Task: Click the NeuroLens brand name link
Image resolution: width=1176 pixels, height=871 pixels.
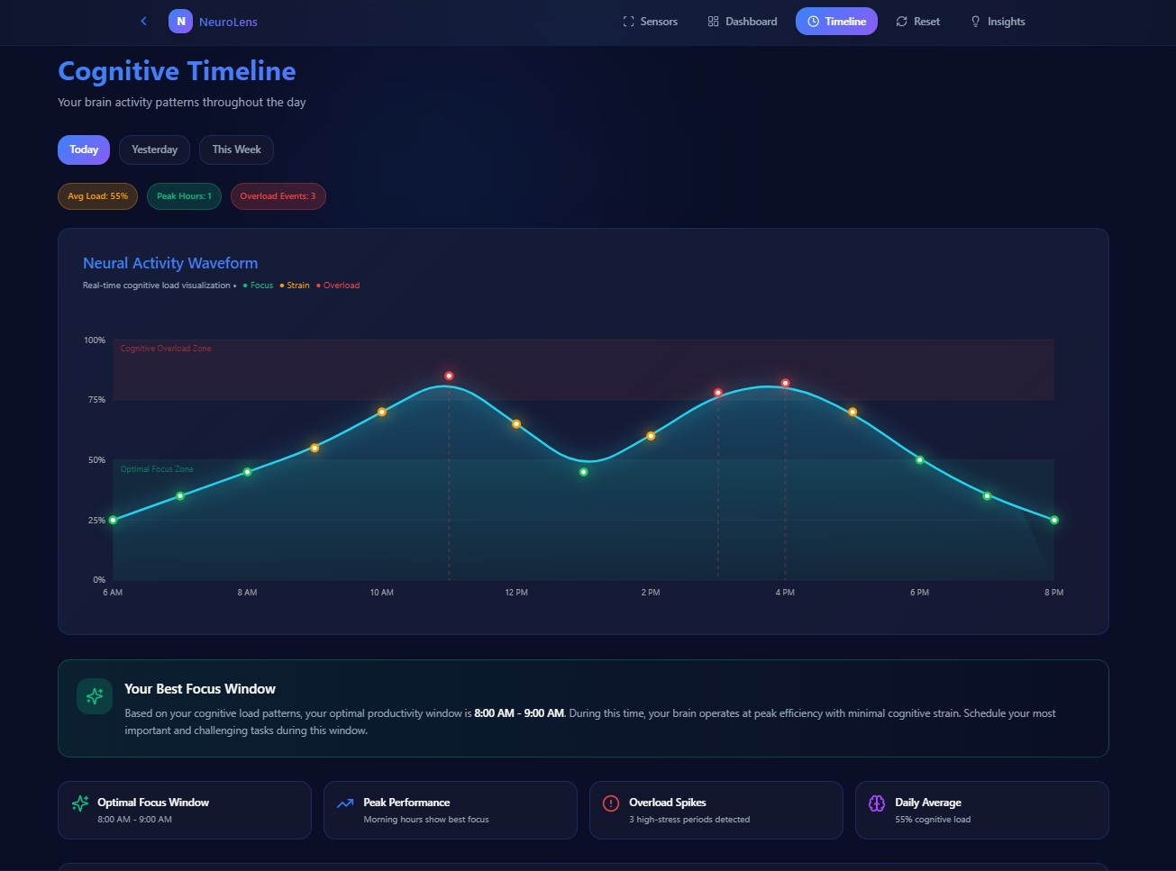Action: (228, 22)
